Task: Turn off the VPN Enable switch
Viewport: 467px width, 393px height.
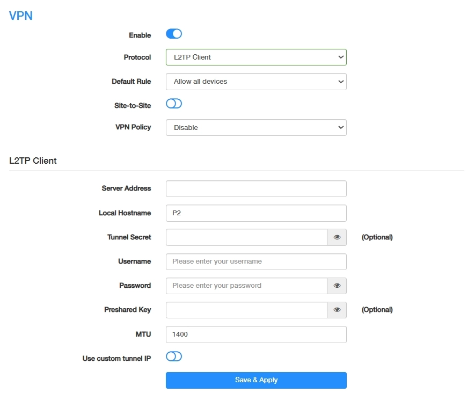Action: pyautogui.click(x=174, y=34)
